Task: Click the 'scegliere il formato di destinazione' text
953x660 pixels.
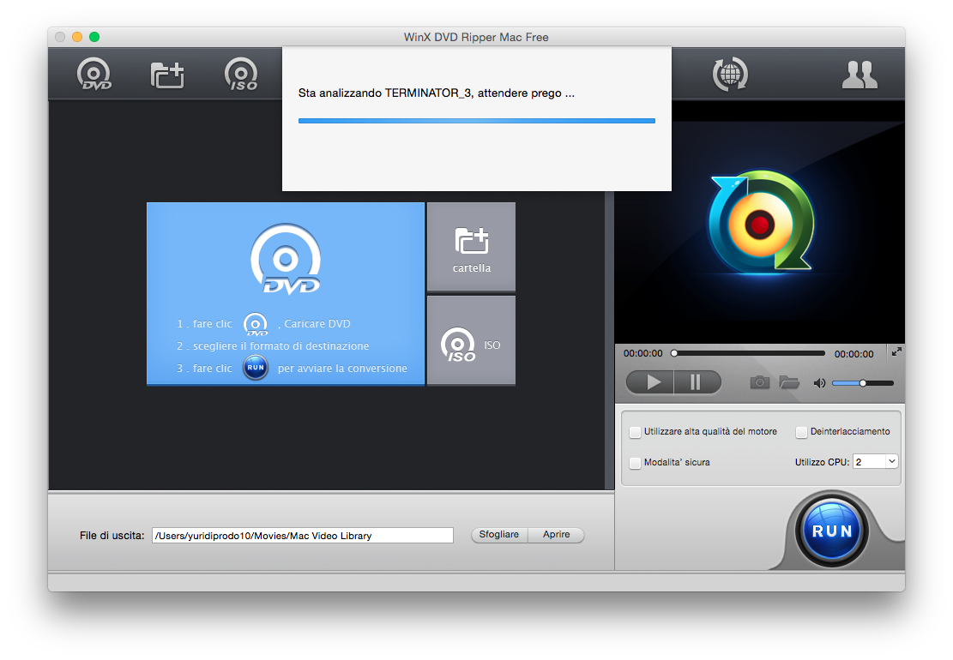Action: click(x=280, y=346)
